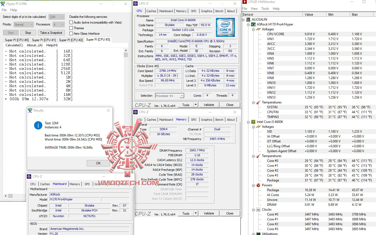Open the Processor #1 selection dropdown
The image size is (376, 235).
[170, 96]
